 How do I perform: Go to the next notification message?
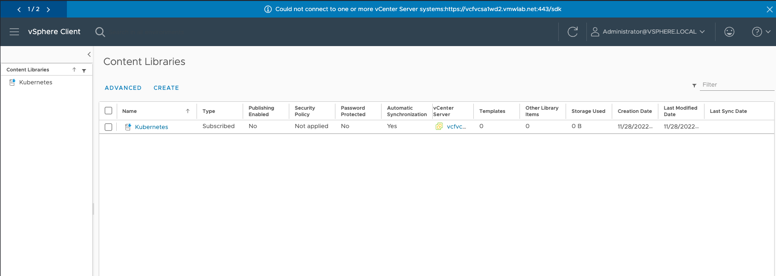coord(48,9)
